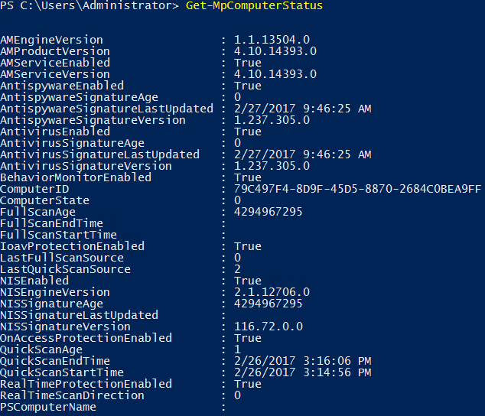Screen dimensions: 485x416
Task: Click the RealTimeProtectionEnabled True value
Action: (248, 384)
